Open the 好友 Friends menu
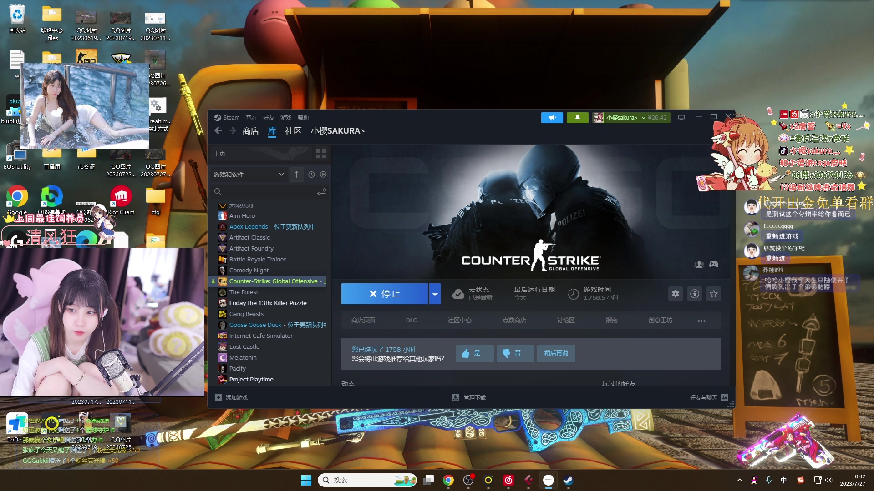 (269, 118)
